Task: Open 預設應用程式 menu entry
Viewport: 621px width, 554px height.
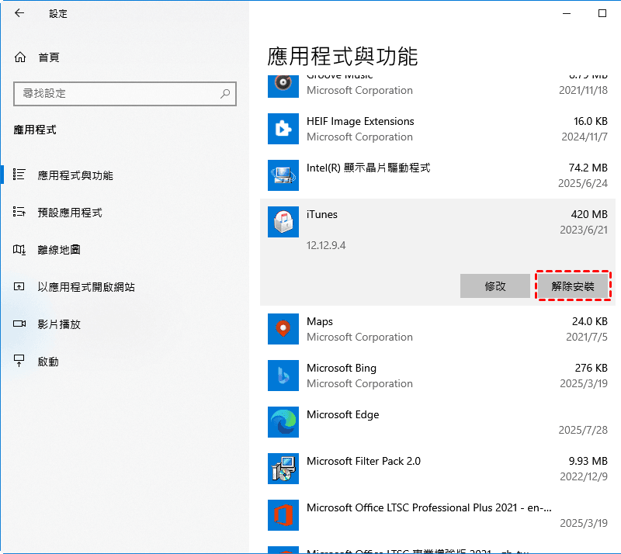Action: pos(70,213)
